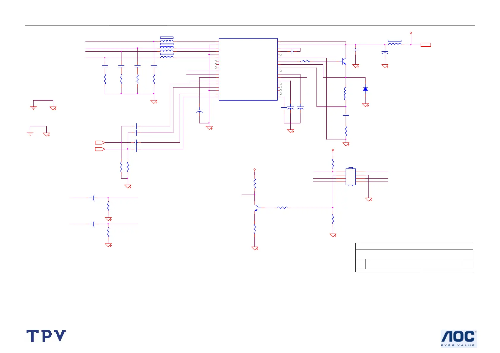Select the vertical inductor beside the diode

click(345, 94)
